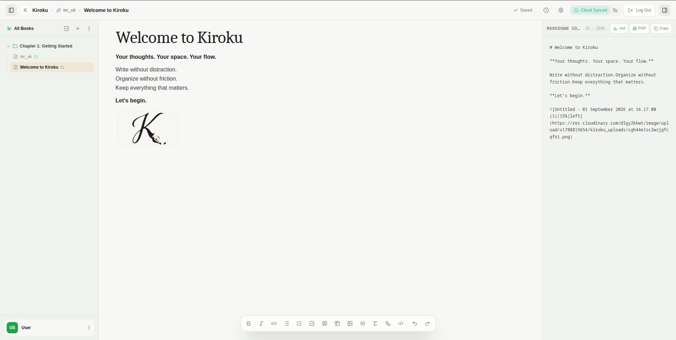
Task: Select the K logo image in the note
Action: pos(148,128)
